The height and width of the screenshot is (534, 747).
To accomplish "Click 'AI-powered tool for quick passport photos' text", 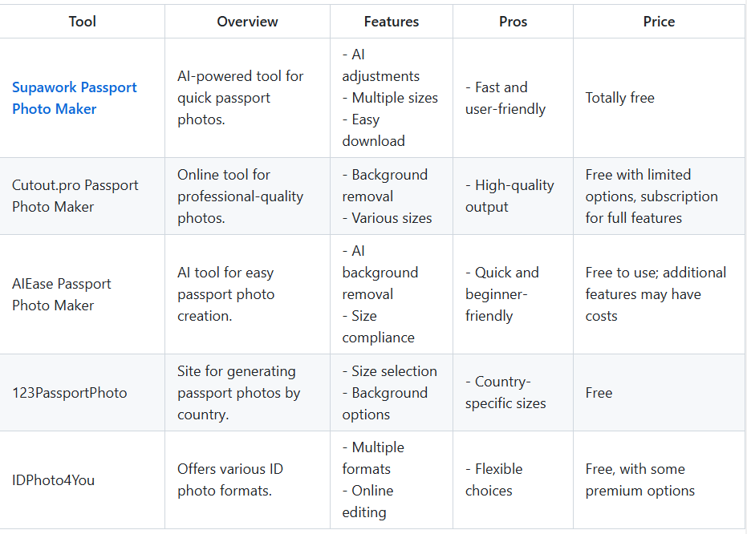I will click(x=241, y=98).
